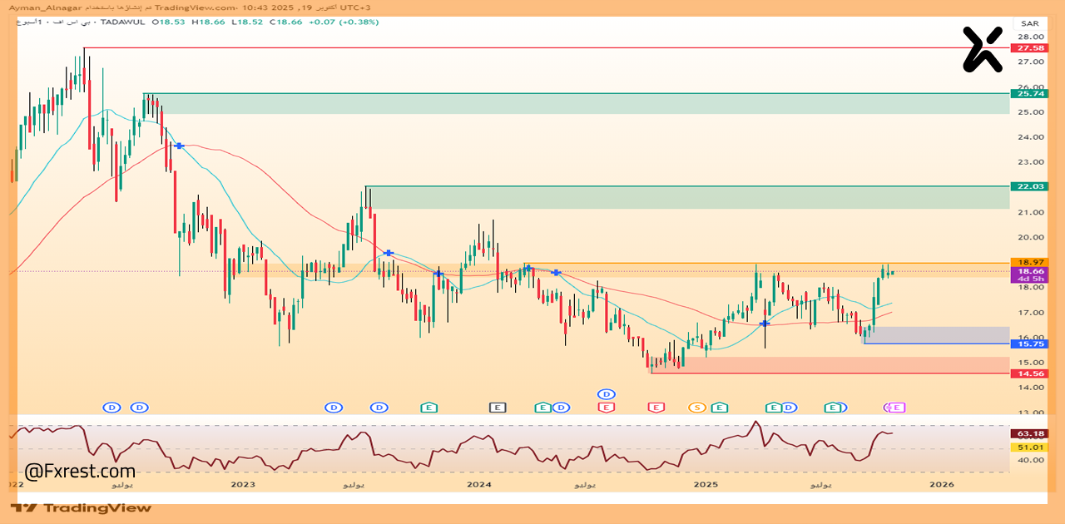1065x524 pixels.
Task: Click the red 14.56 support label
Action: [x=1028, y=374]
